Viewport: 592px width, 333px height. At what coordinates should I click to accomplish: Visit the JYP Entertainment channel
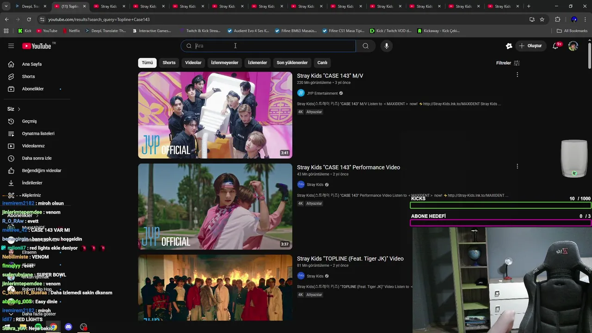point(322,93)
